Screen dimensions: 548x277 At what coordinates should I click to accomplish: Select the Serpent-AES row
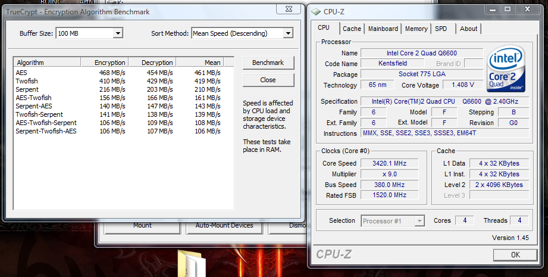coord(118,106)
